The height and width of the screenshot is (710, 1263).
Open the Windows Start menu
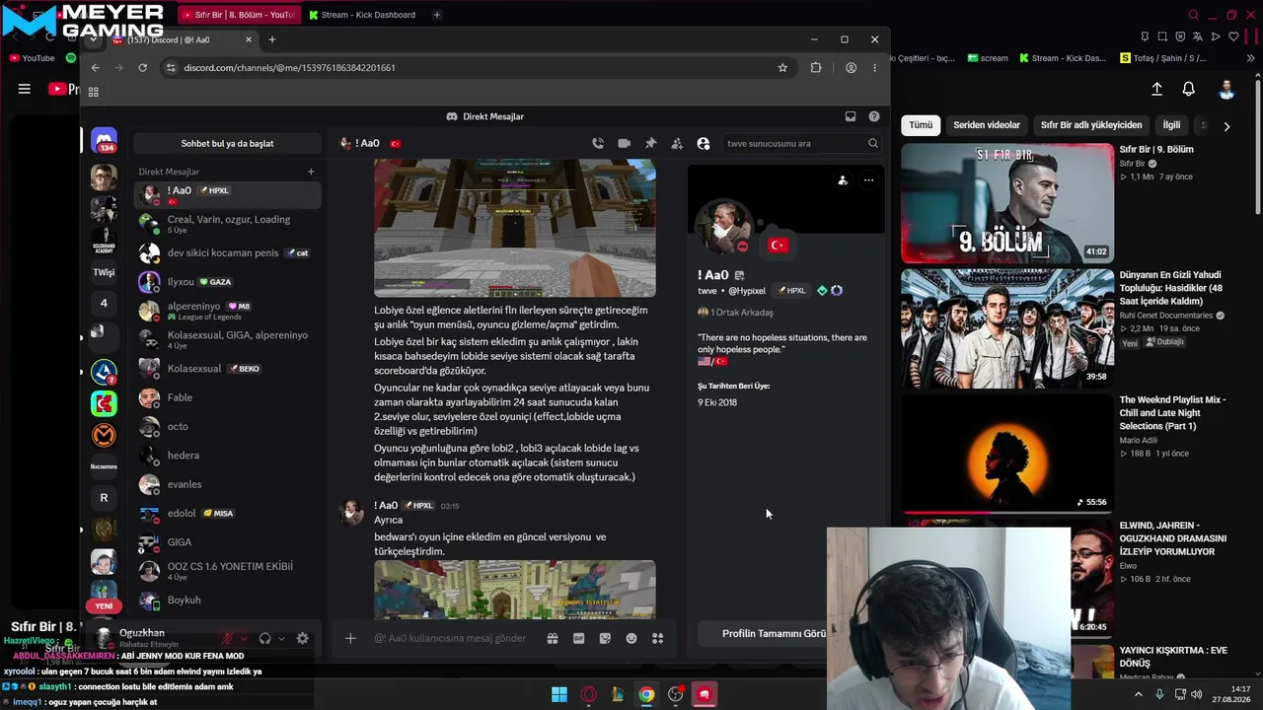tap(559, 694)
